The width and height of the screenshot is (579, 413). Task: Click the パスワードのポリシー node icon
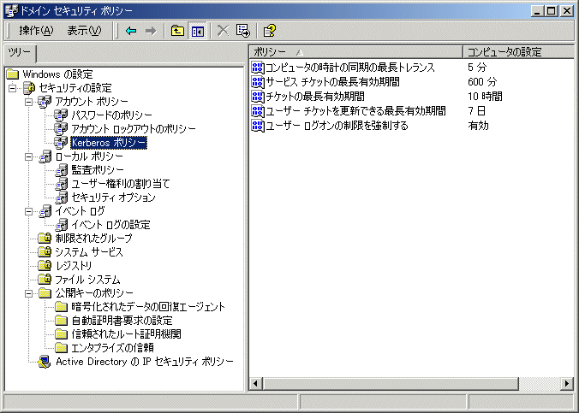(61, 115)
